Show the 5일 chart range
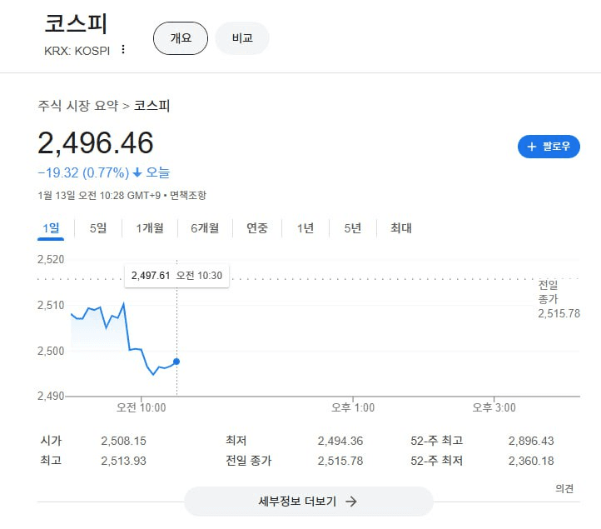This screenshot has height=529, width=601. coord(98,228)
